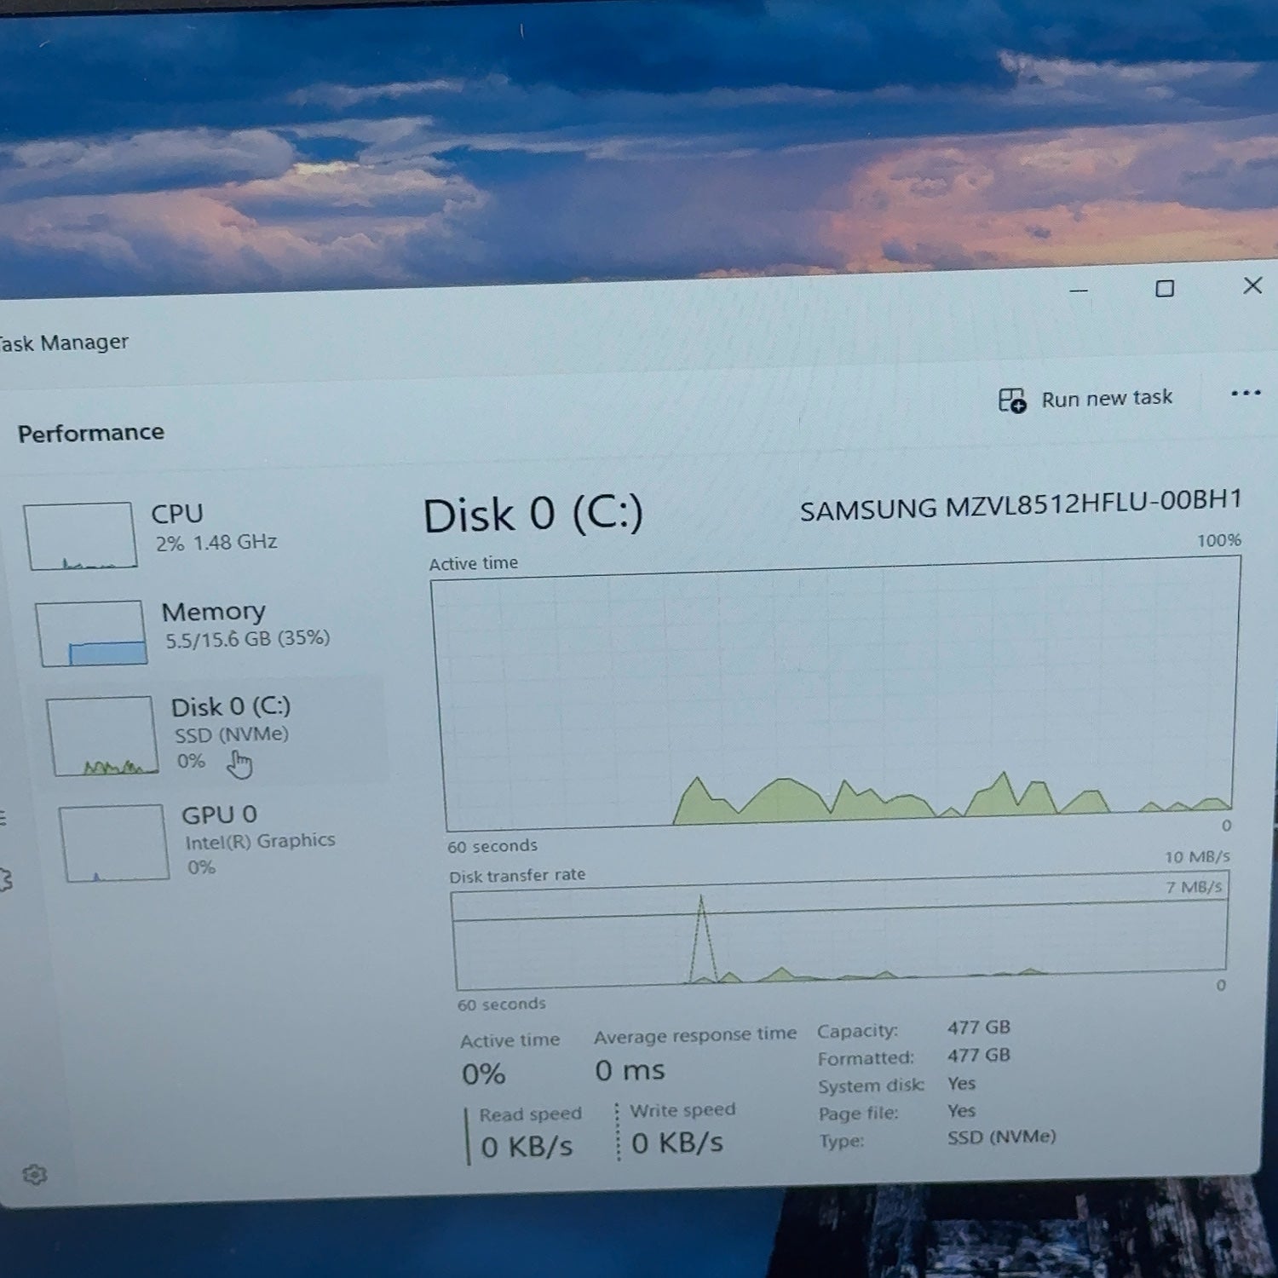Open the three-dot more options menu
The height and width of the screenshot is (1278, 1278).
pos(1246,393)
